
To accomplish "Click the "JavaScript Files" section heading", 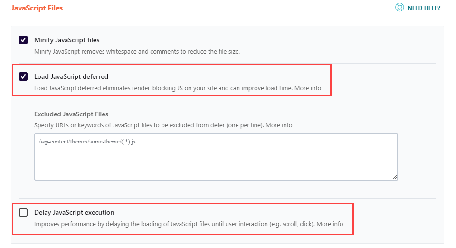I will (x=37, y=8).
